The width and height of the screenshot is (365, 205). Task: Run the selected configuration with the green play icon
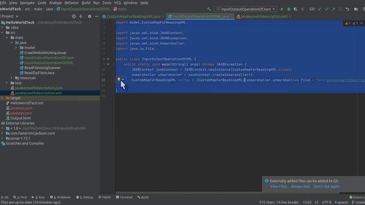[282, 9]
